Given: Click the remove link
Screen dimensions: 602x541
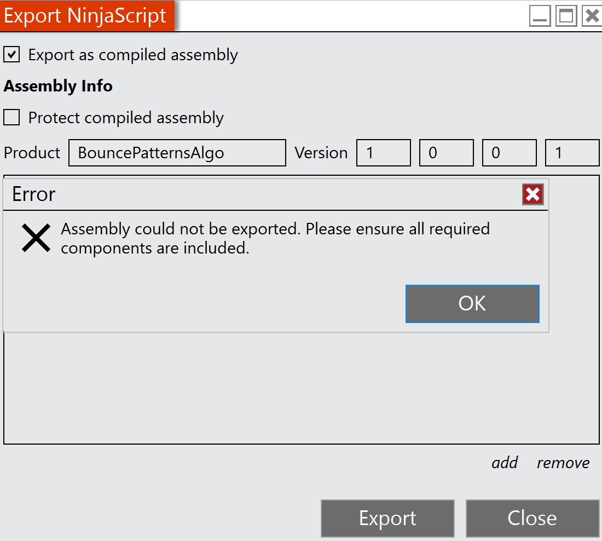Looking at the screenshot, I should click(563, 463).
